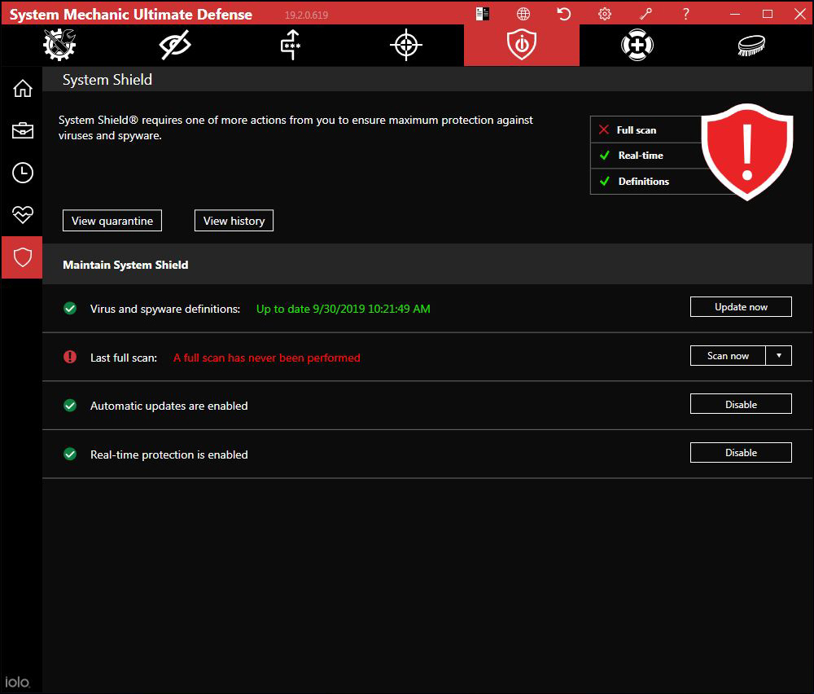Click Scan now button

click(x=728, y=356)
